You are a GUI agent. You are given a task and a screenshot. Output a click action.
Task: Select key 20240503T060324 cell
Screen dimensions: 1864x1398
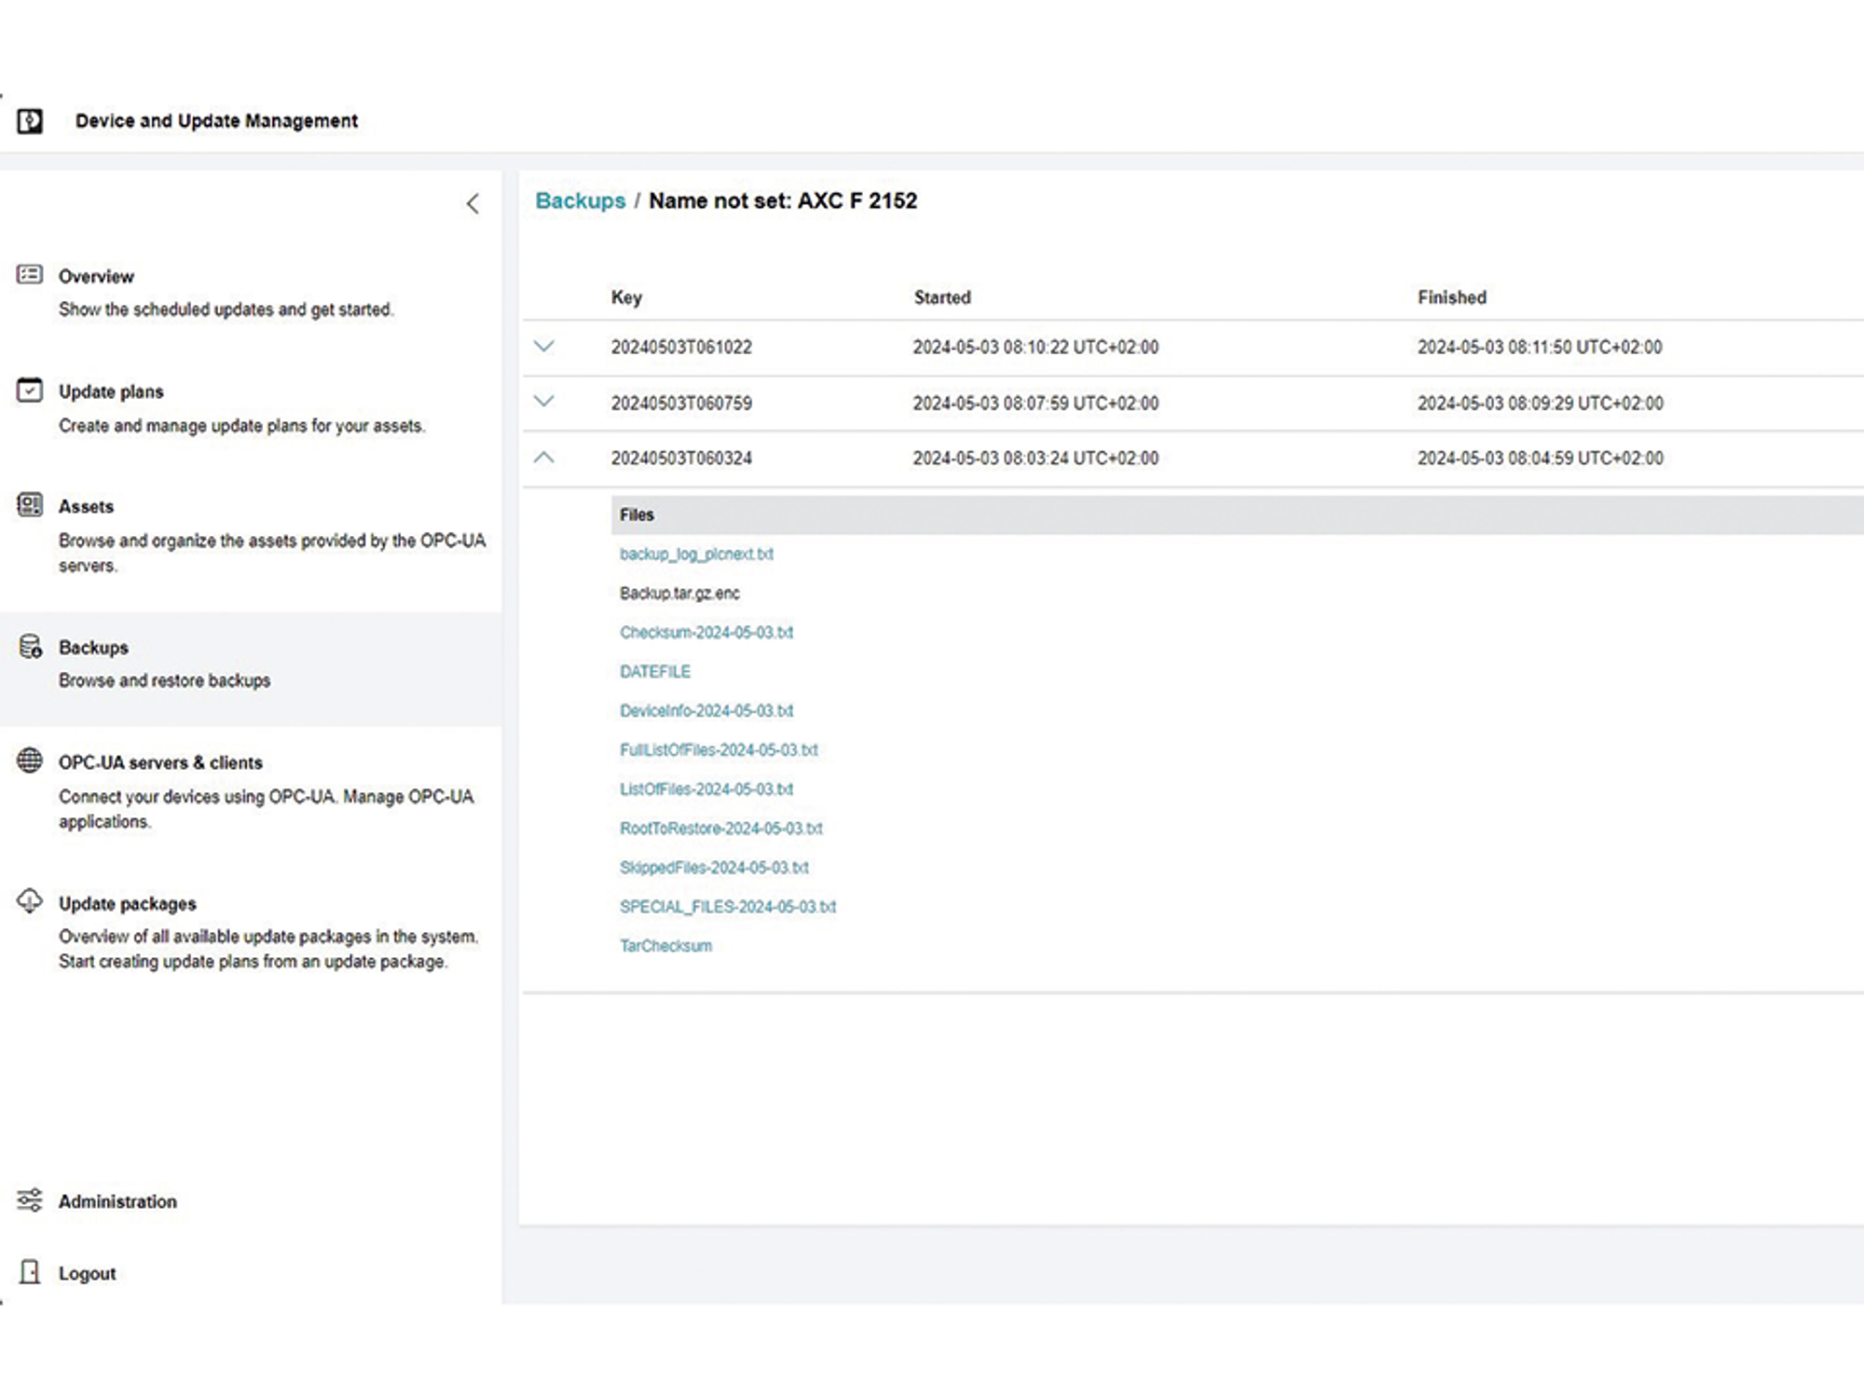click(x=681, y=458)
